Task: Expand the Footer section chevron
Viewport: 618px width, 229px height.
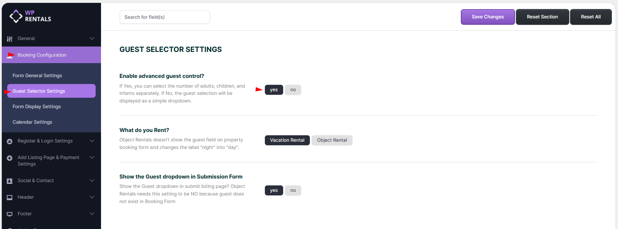Action: [92, 214]
